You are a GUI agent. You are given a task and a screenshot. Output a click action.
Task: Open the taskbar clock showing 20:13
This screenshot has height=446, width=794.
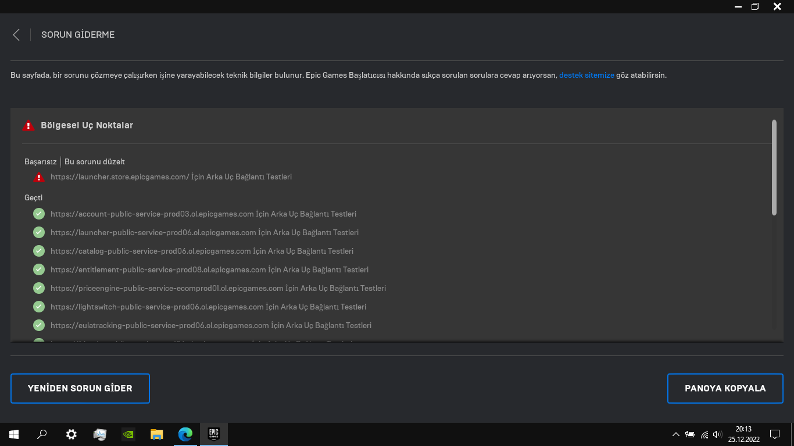743,434
